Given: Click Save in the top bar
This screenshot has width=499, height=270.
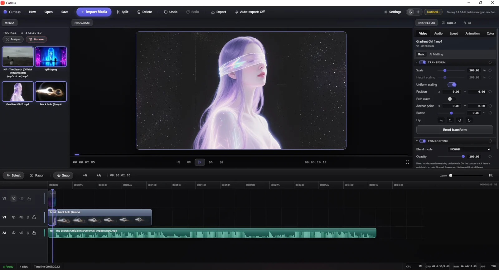Looking at the screenshot, I should (x=65, y=12).
